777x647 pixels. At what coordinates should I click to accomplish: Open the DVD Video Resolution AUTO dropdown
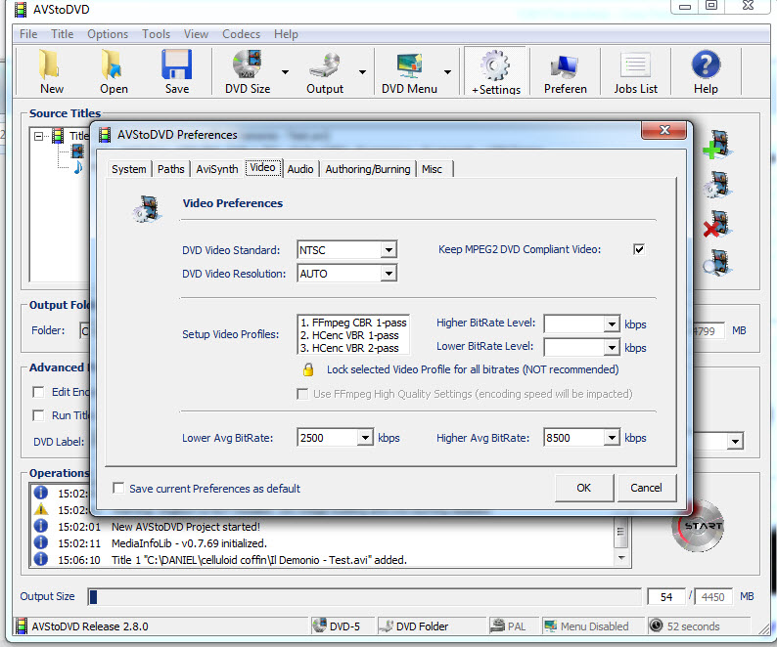[x=389, y=273]
